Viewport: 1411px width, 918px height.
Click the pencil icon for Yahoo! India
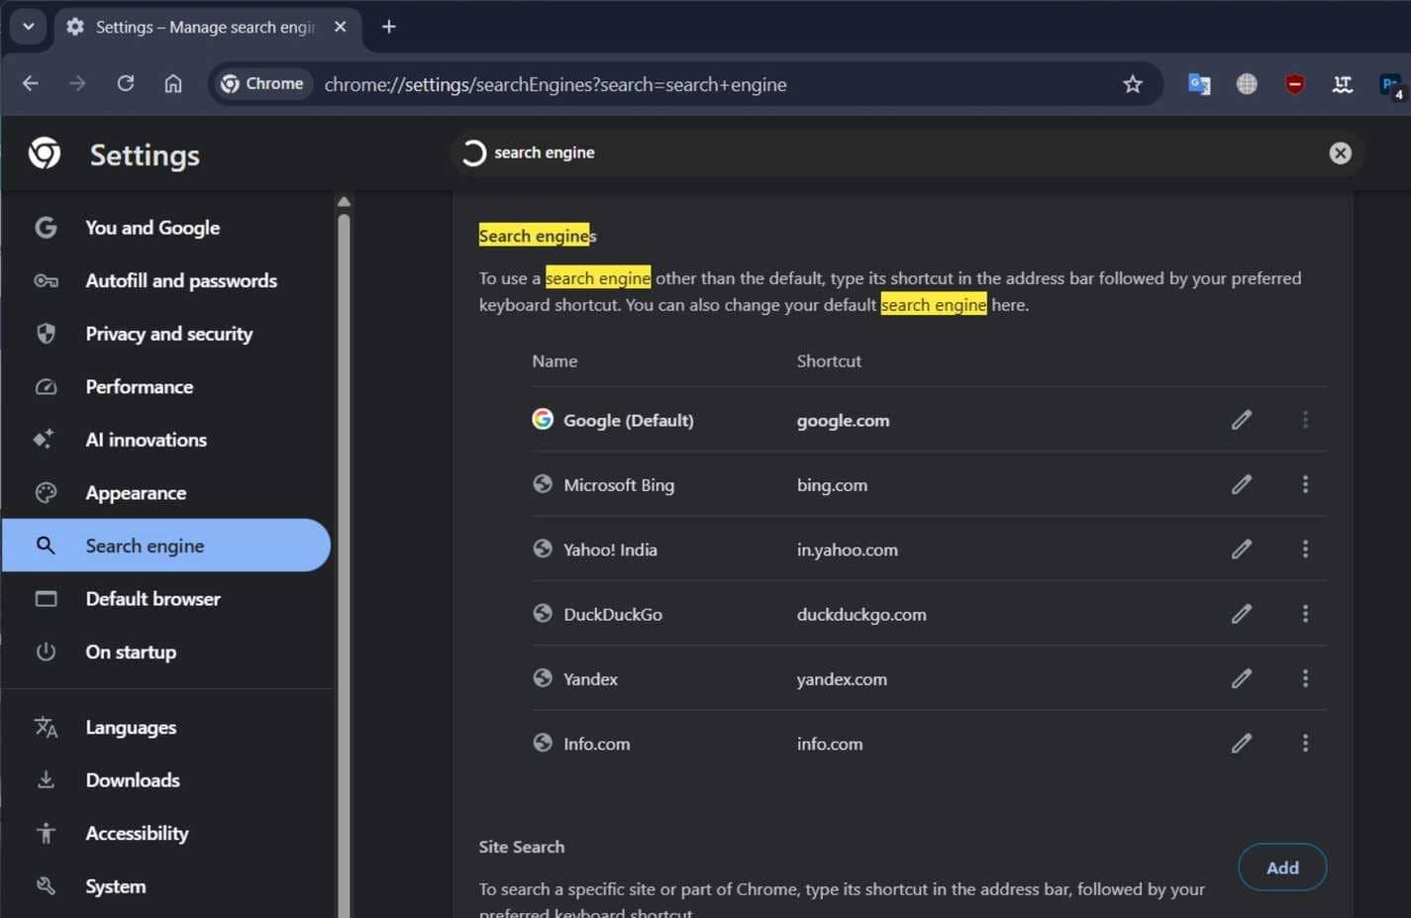[1241, 549]
